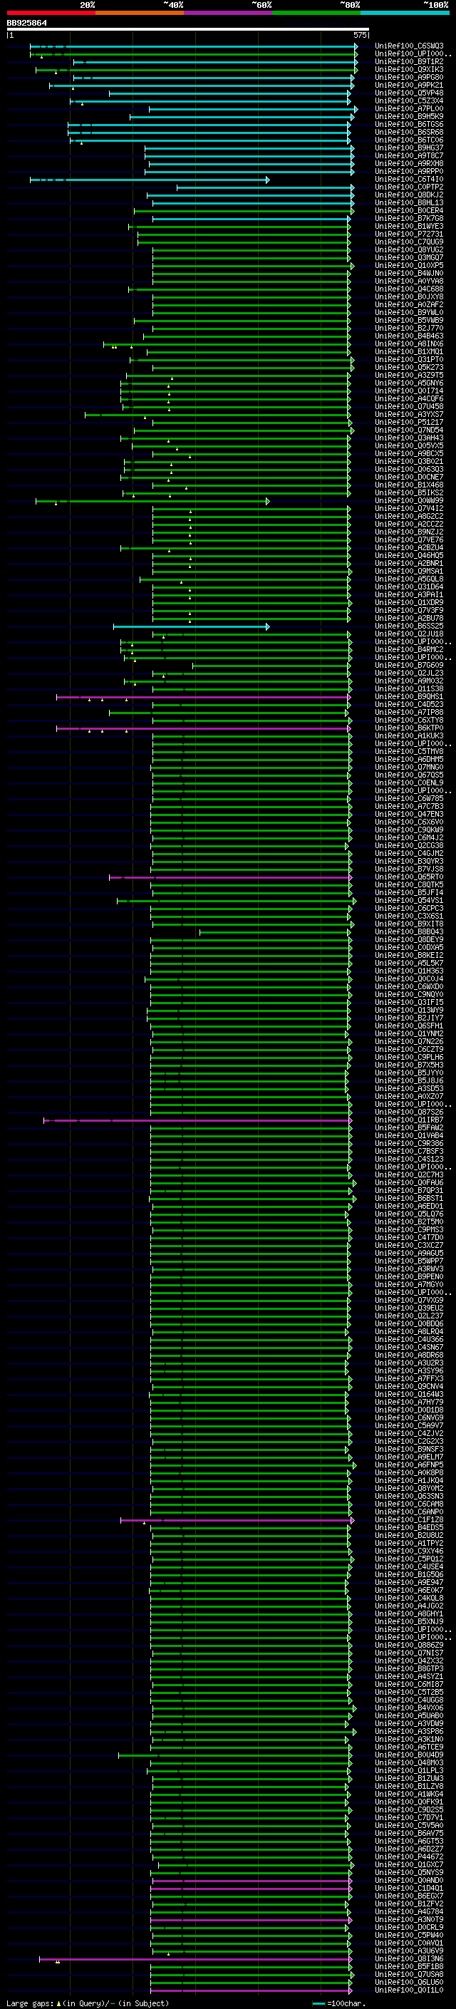Select the UniRef100_B6KTP0 label

coord(409,728)
